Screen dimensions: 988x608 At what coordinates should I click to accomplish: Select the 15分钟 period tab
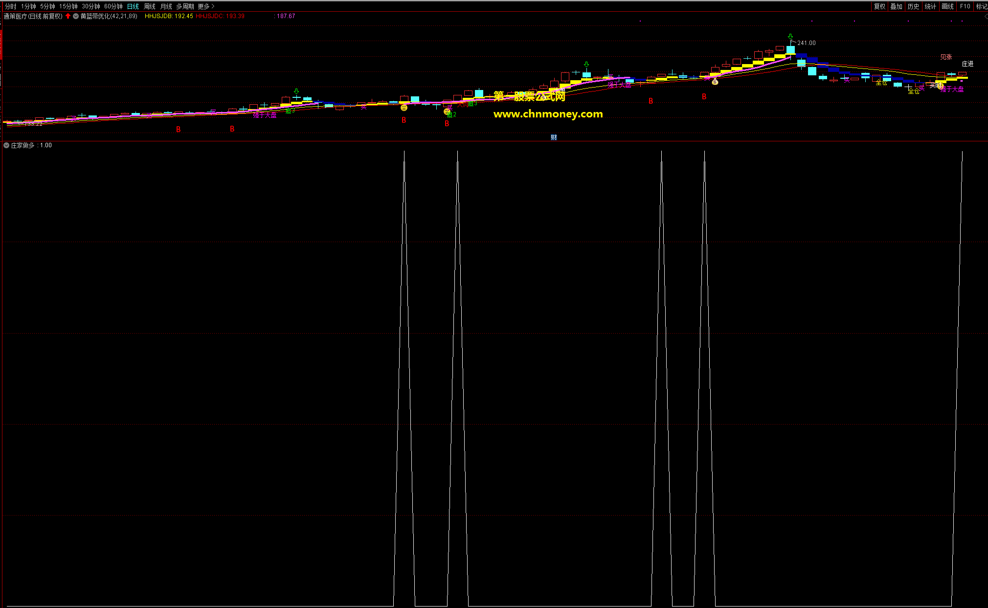(x=68, y=6)
